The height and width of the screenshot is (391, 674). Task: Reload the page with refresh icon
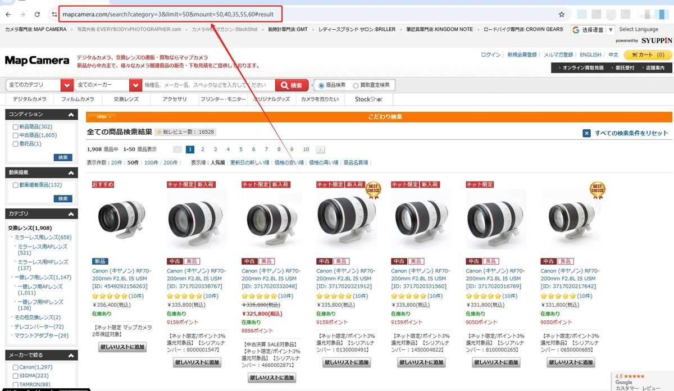point(37,14)
